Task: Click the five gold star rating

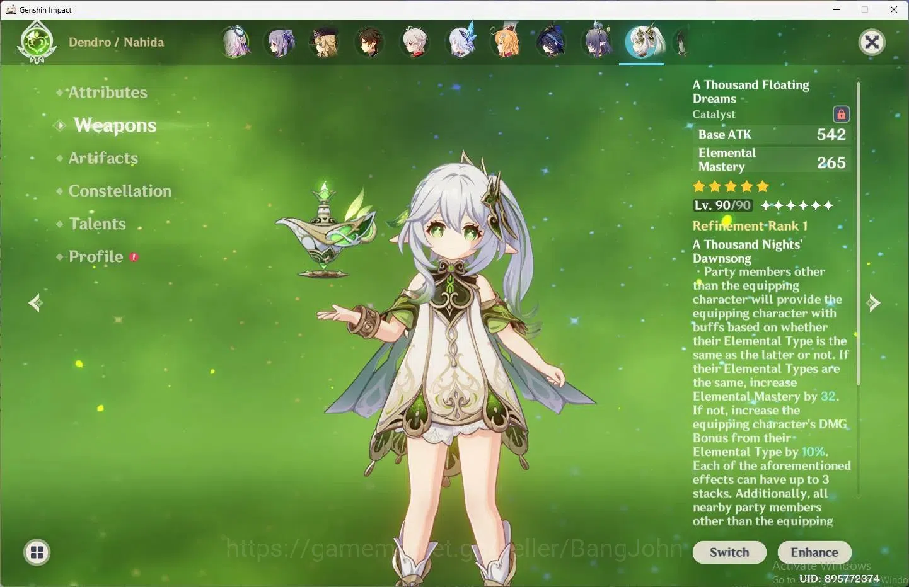Action: pyautogui.click(x=731, y=186)
